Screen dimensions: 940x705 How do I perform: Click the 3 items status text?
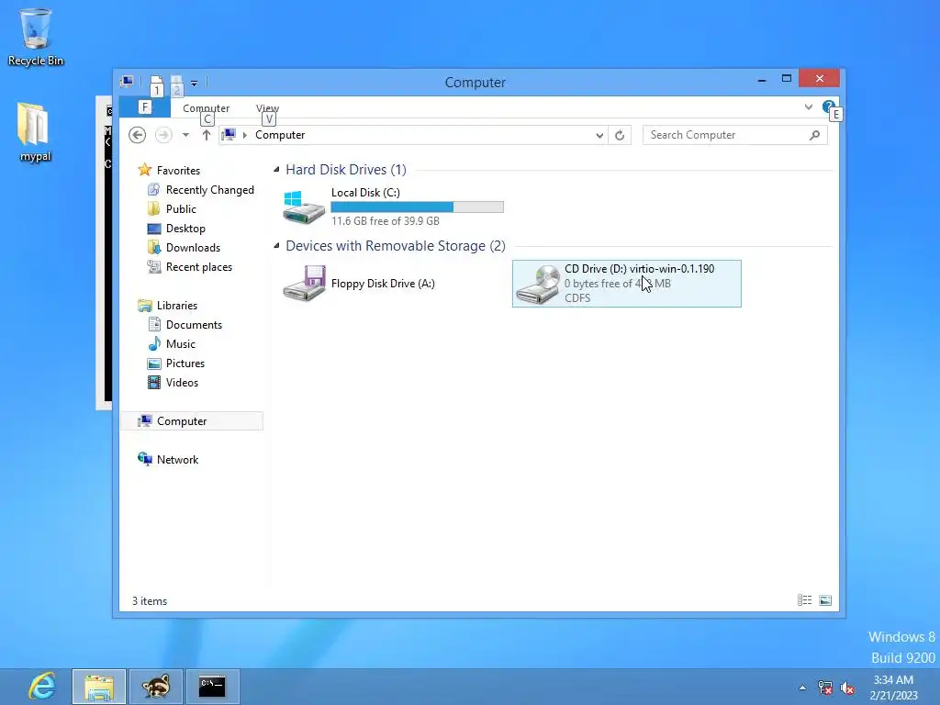point(150,600)
